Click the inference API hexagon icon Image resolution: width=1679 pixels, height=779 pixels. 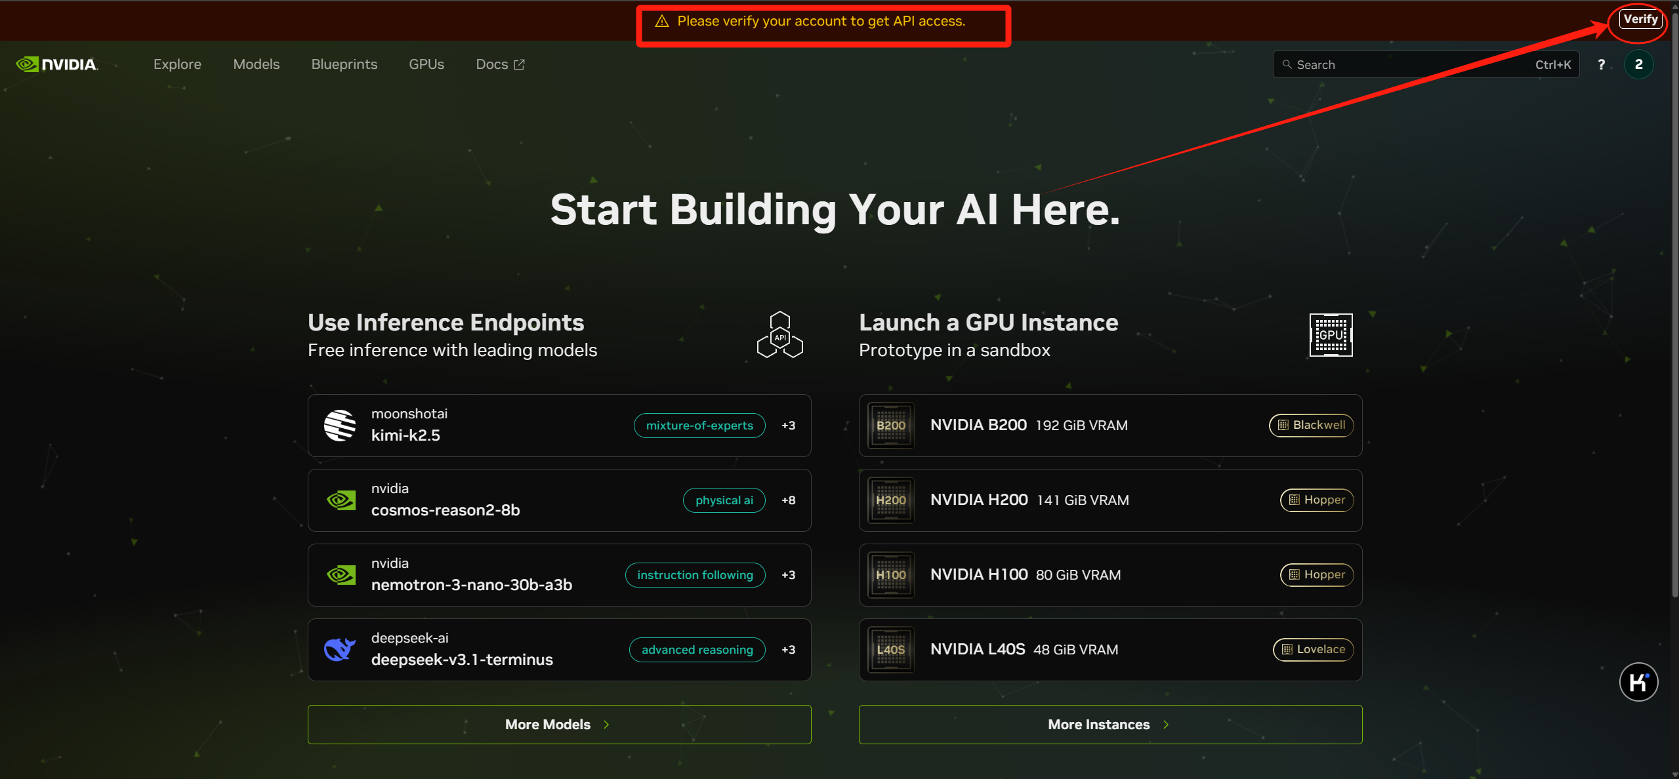(x=779, y=335)
